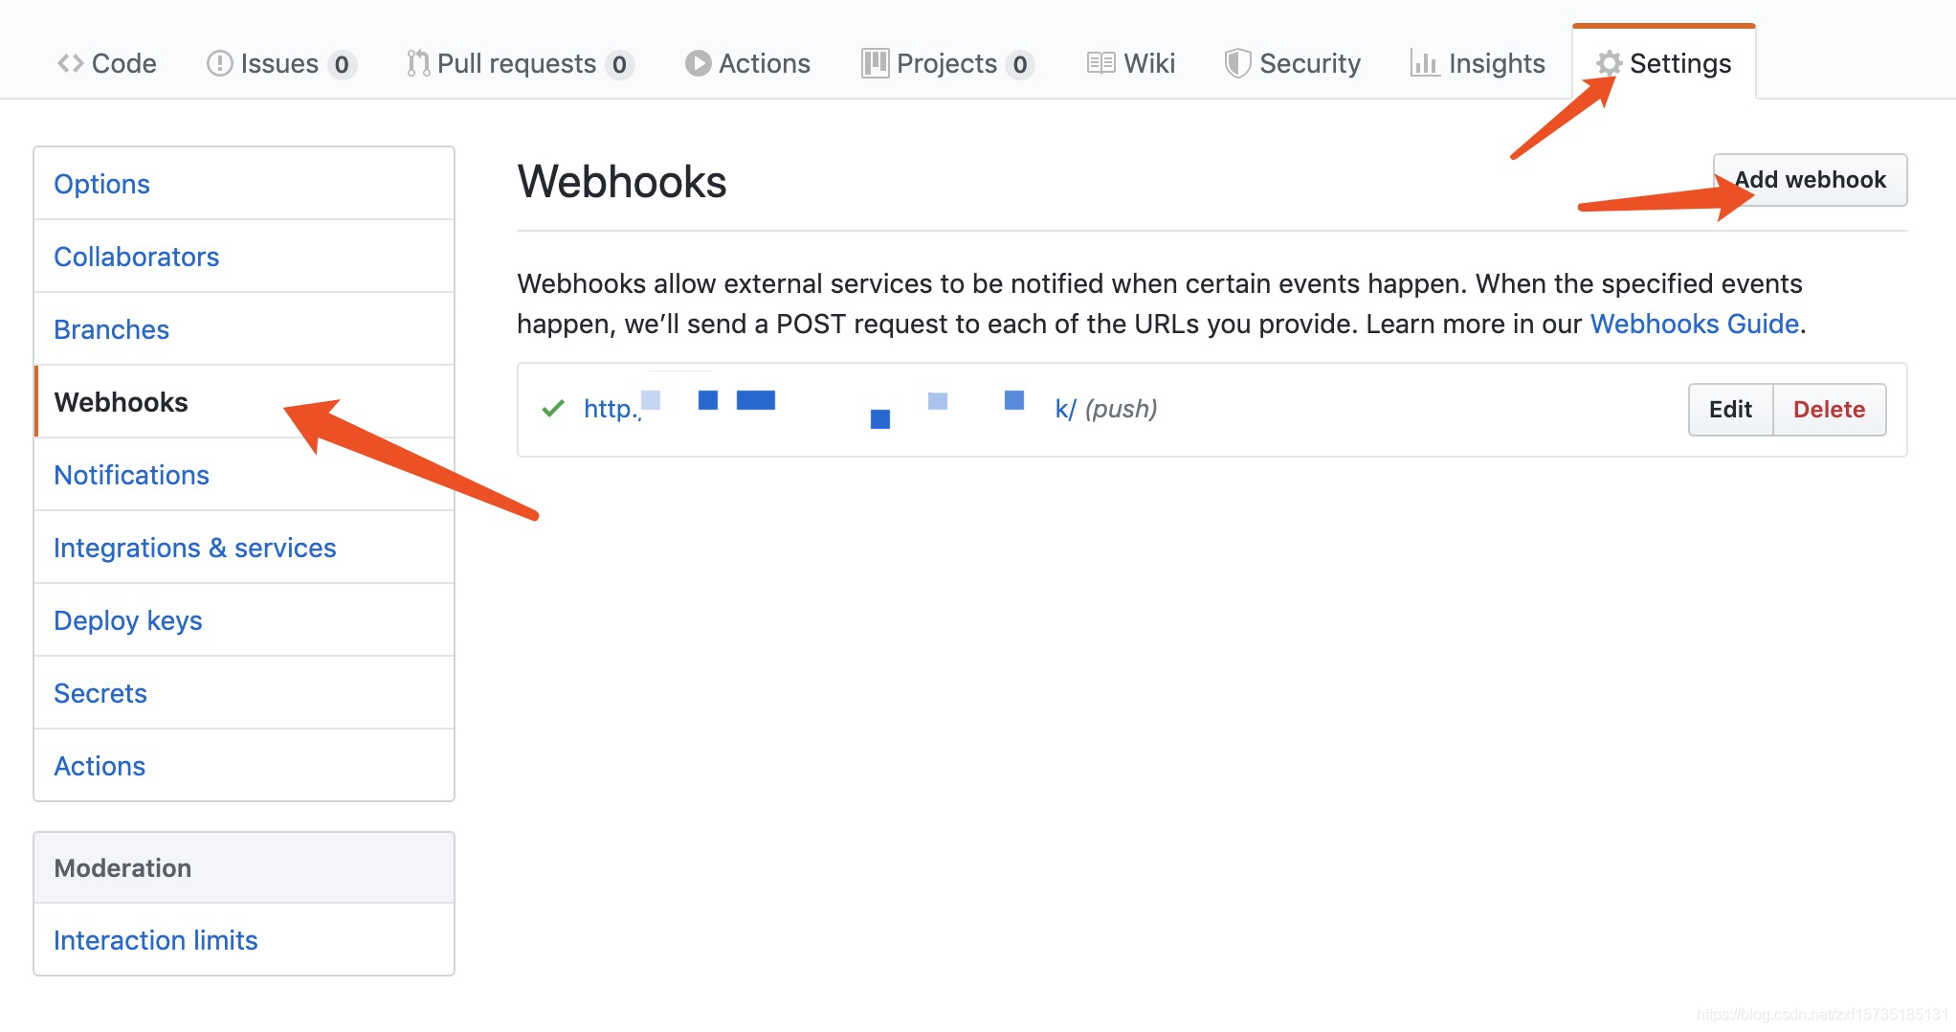Open the Webhooks Guide link
The image size is (1956, 1032).
pos(1693,324)
